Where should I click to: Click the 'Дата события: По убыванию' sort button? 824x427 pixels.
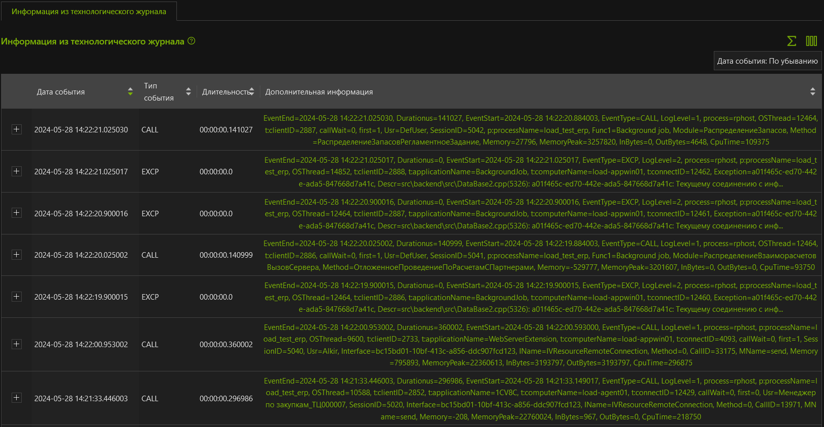(x=767, y=61)
